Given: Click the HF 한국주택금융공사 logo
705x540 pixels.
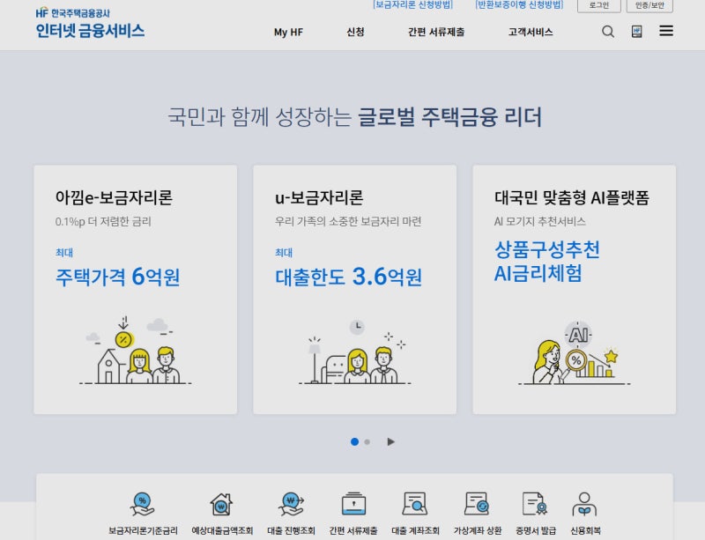Looking at the screenshot, I should click(73, 13).
